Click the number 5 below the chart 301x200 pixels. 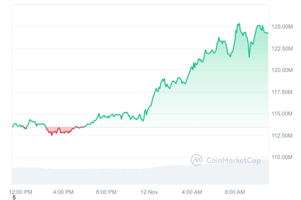pos(14,198)
